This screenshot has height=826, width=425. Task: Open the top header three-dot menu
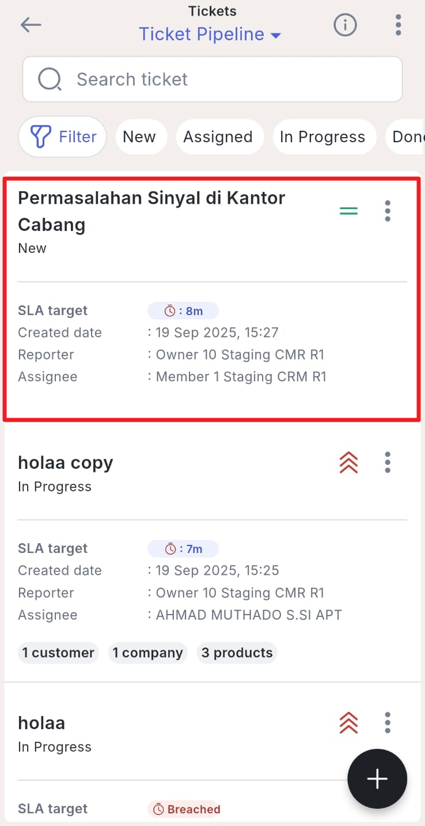click(x=398, y=25)
